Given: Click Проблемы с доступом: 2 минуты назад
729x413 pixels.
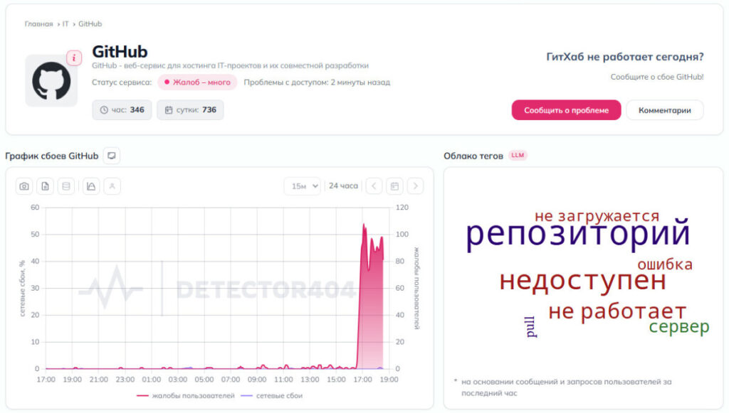Looking at the screenshot, I should (317, 82).
